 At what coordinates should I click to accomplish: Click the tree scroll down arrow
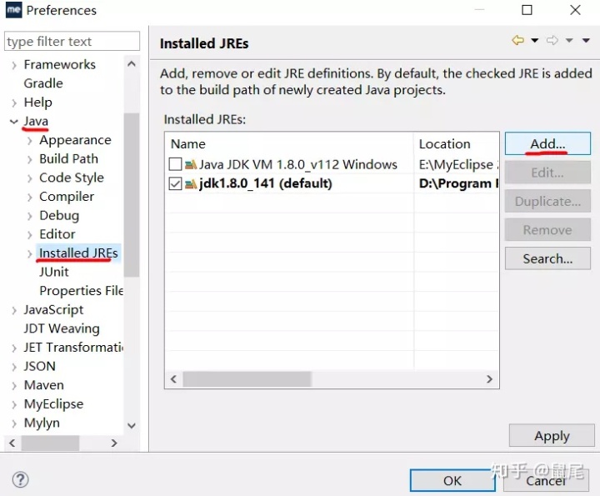(x=132, y=426)
